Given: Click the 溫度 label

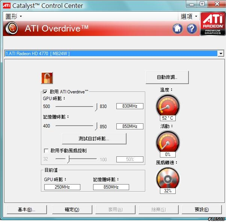Looking at the screenshot, I should [x=166, y=90].
